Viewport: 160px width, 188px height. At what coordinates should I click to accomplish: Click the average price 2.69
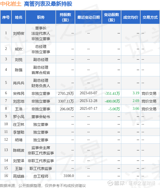pos(136,101)
